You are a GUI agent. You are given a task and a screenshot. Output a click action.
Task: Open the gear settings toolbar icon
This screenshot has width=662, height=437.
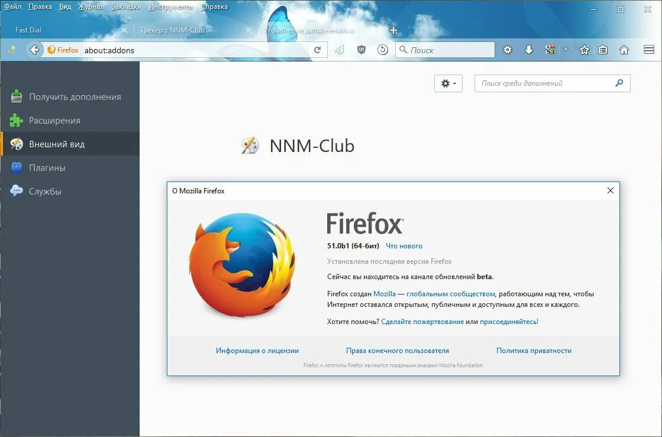pyautogui.click(x=508, y=50)
